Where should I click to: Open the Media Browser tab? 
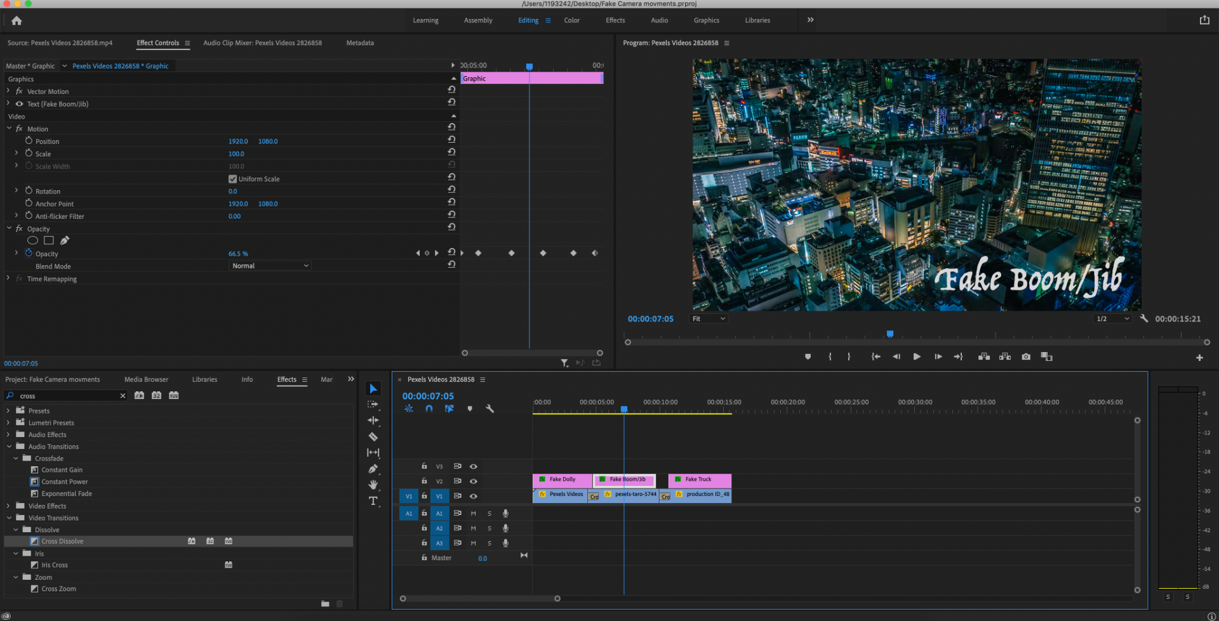146,379
